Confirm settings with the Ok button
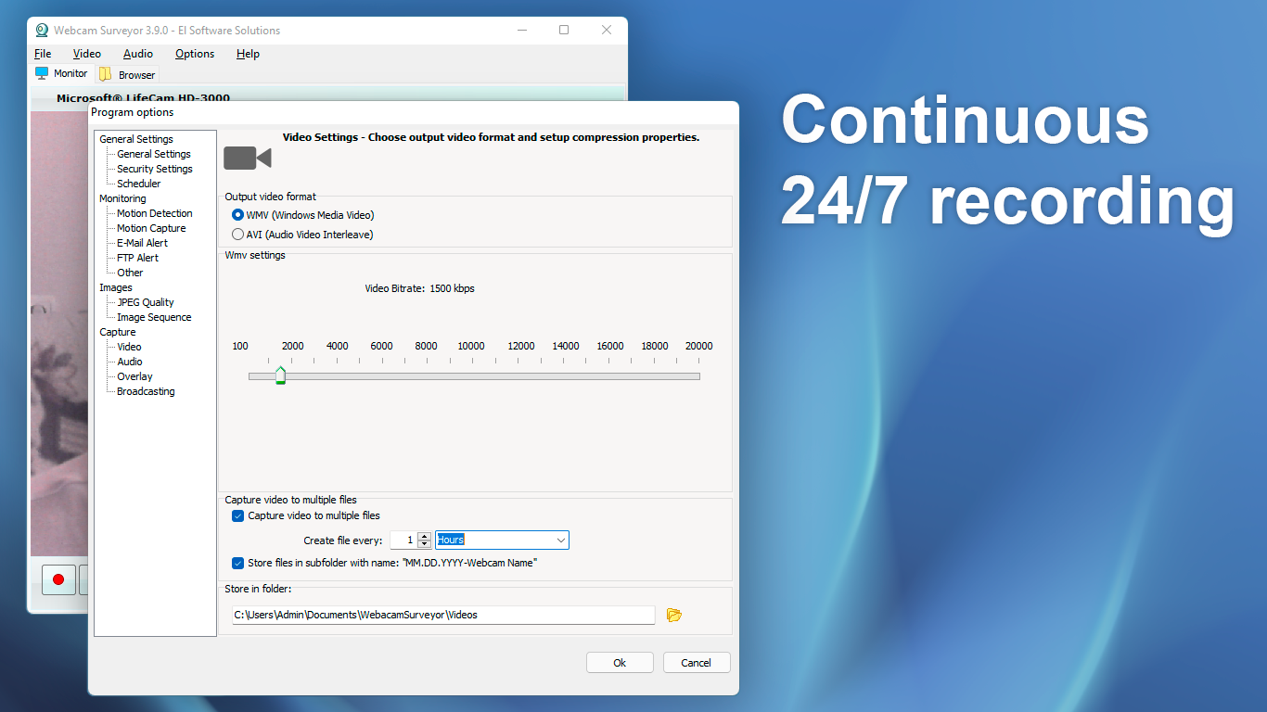This screenshot has height=712, width=1267. point(619,662)
